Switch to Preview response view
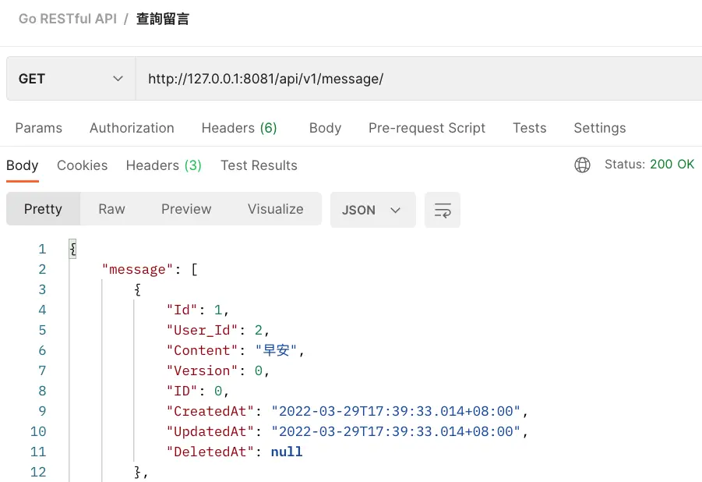The height and width of the screenshot is (482, 702). pos(186,209)
